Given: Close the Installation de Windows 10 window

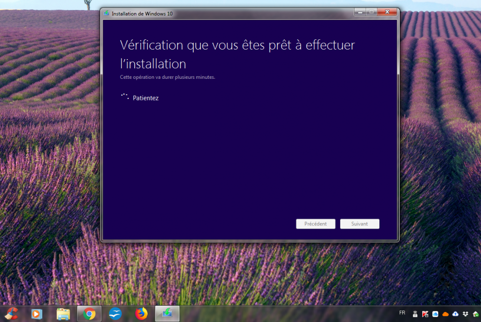Looking at the screenshot, I should [386, 12].
